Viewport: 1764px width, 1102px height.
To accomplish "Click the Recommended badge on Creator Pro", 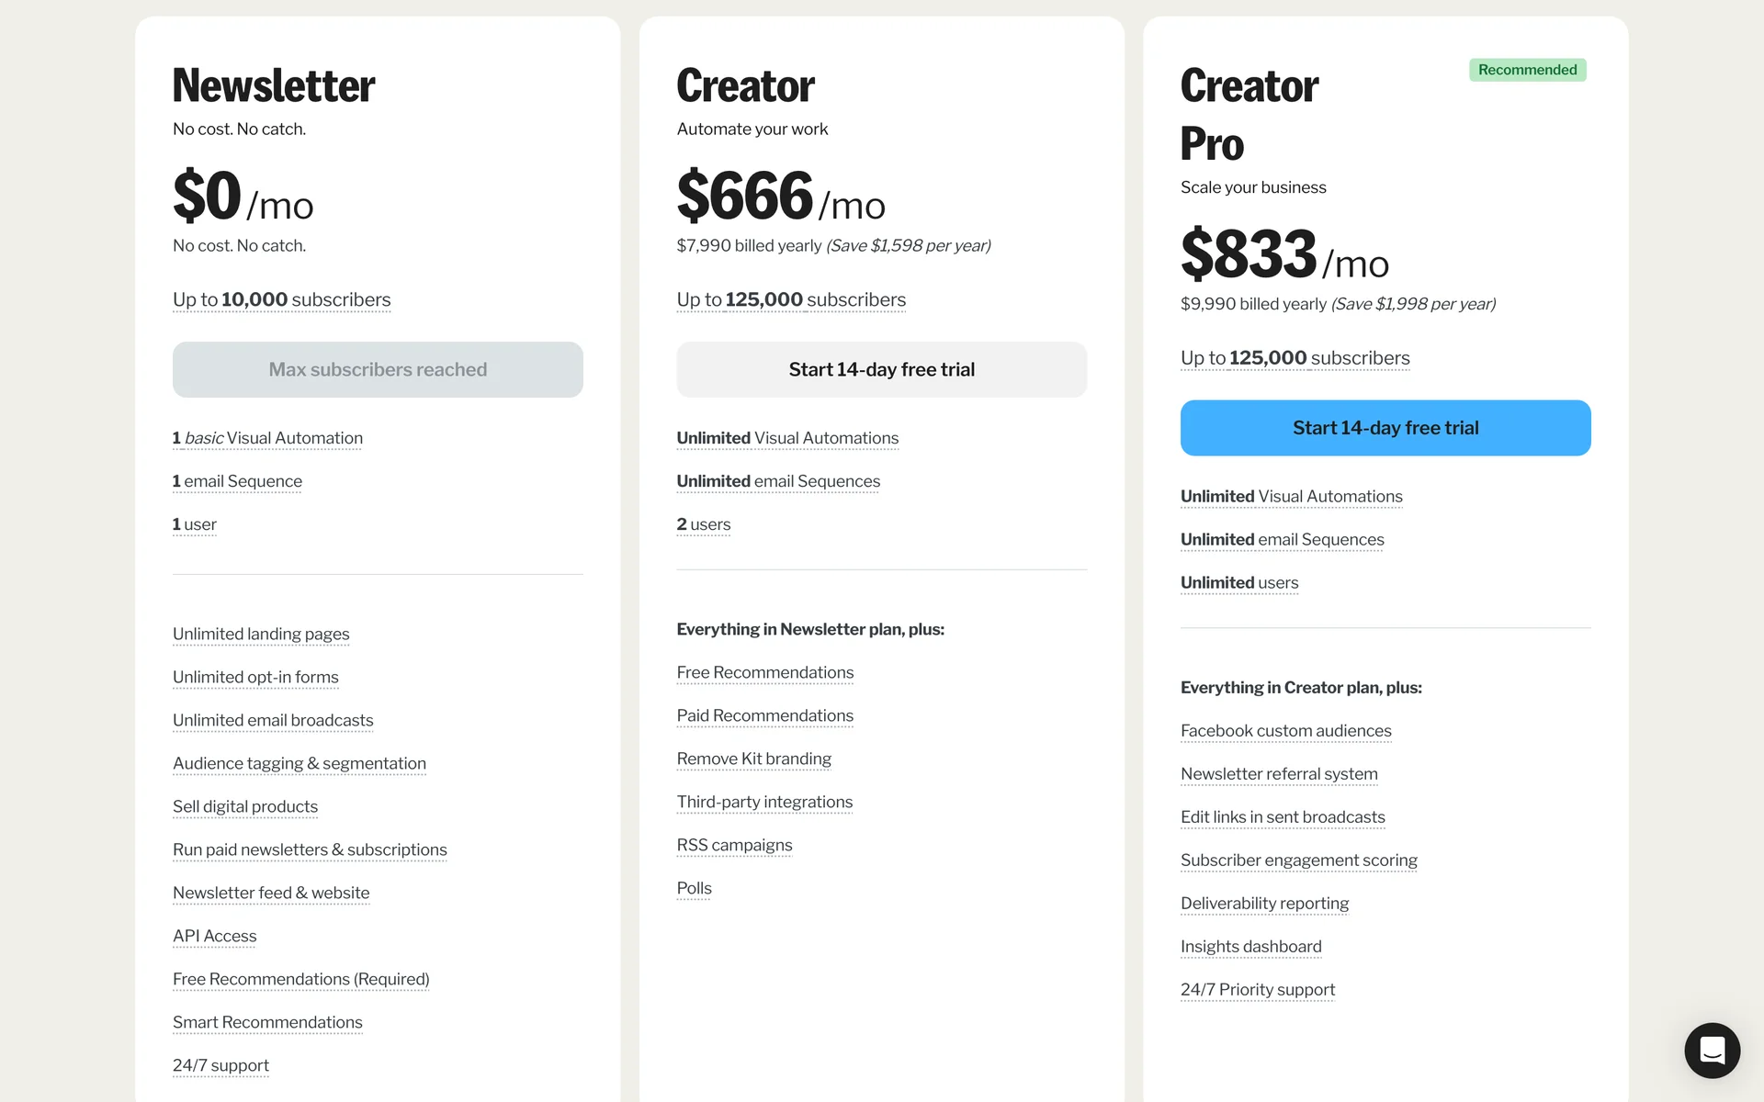I will click(x=1527, y=70).
